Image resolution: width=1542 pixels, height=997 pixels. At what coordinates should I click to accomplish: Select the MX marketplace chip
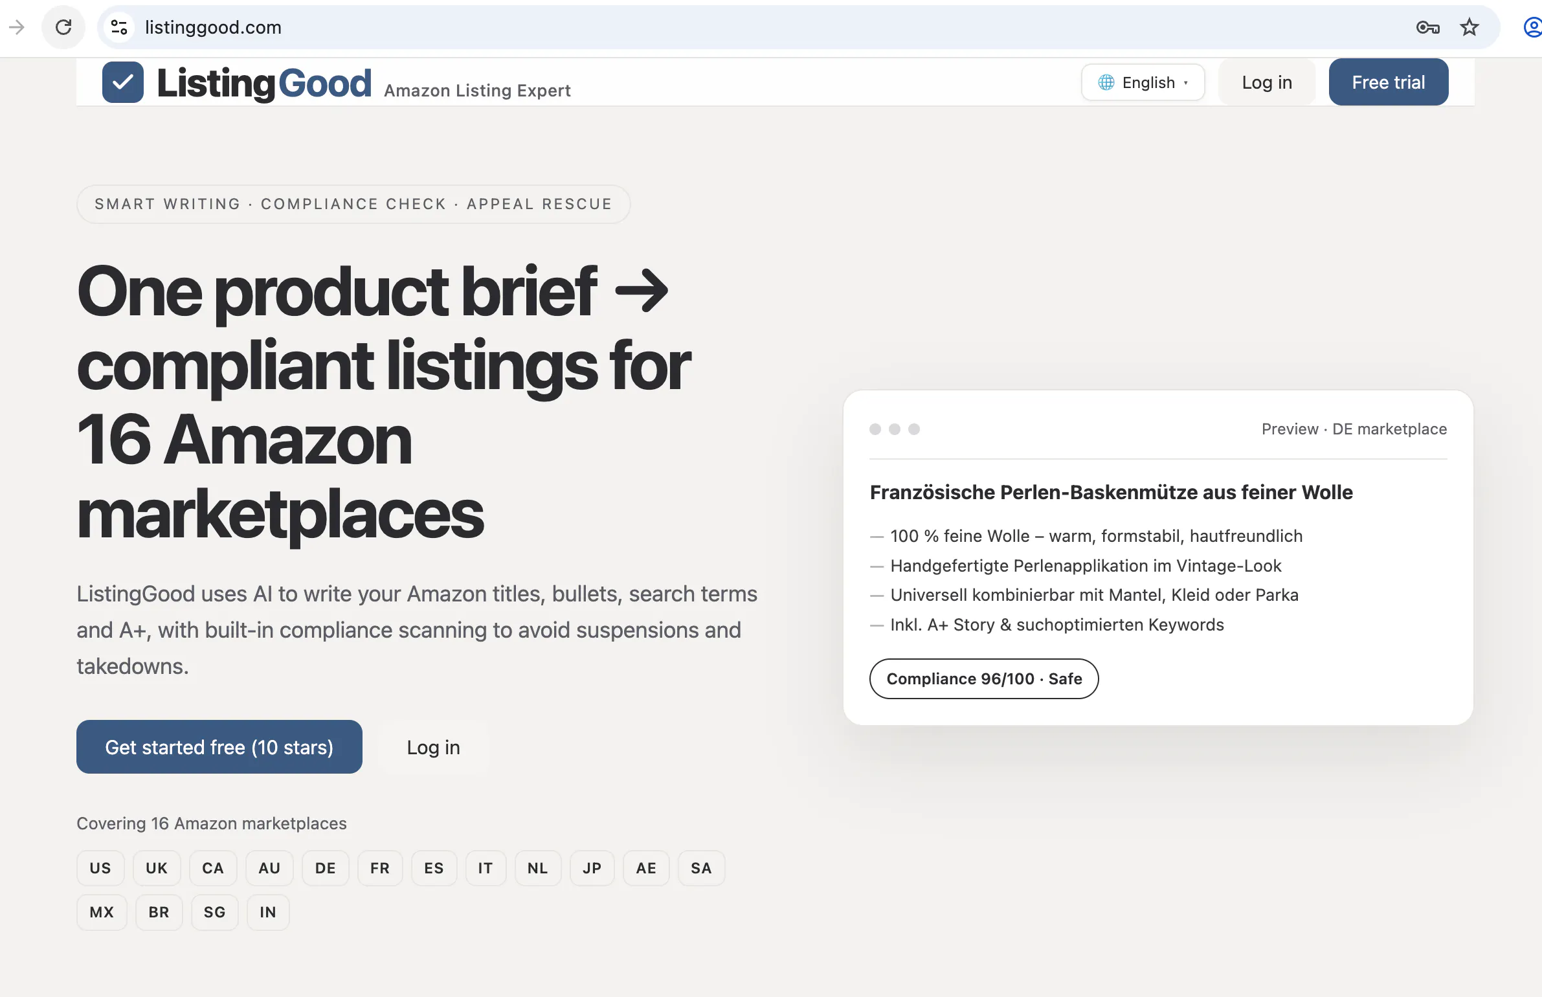click(x=102, y=912)
